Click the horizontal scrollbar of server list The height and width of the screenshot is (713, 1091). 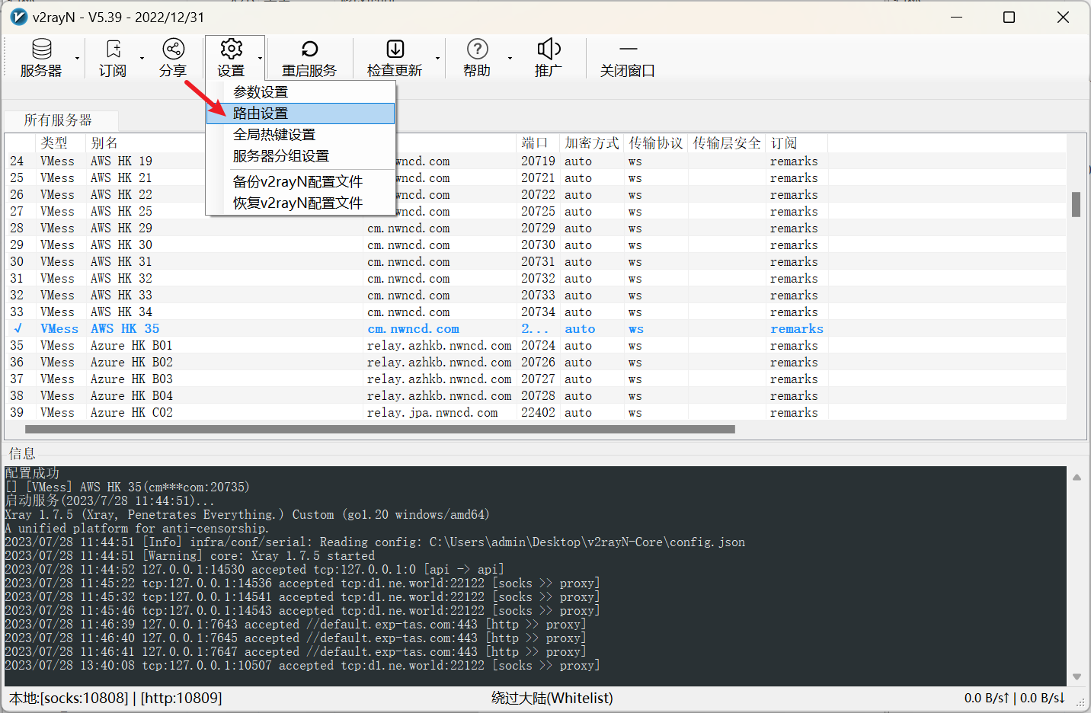pyautogui.click(x=379, y=430)
